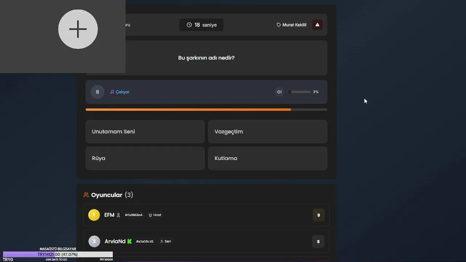Click the Çalıyor status label
Screen dimensions: 466x262
(123, 92)
